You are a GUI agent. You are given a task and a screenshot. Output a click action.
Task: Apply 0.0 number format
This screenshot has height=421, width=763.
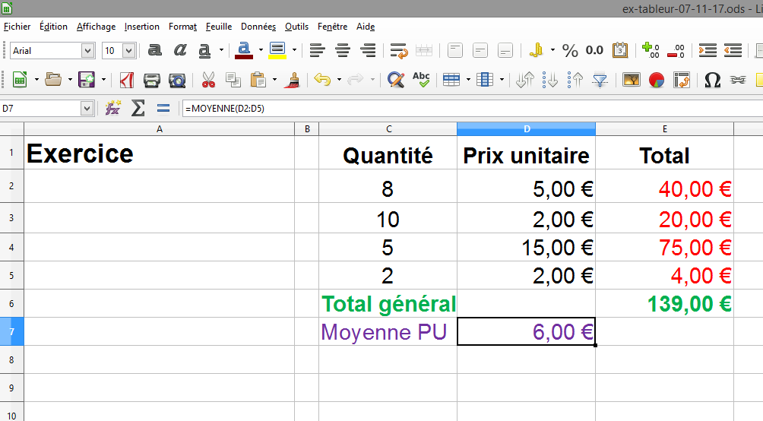click(594, 50)
